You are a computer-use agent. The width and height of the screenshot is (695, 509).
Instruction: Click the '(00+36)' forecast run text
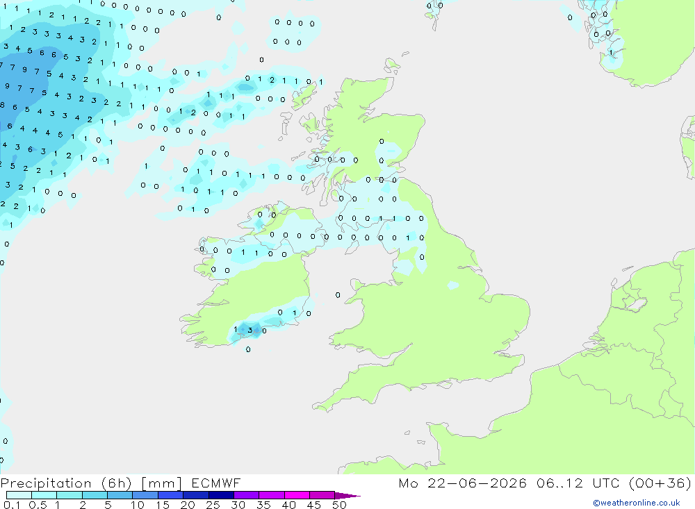coord(660,483)
